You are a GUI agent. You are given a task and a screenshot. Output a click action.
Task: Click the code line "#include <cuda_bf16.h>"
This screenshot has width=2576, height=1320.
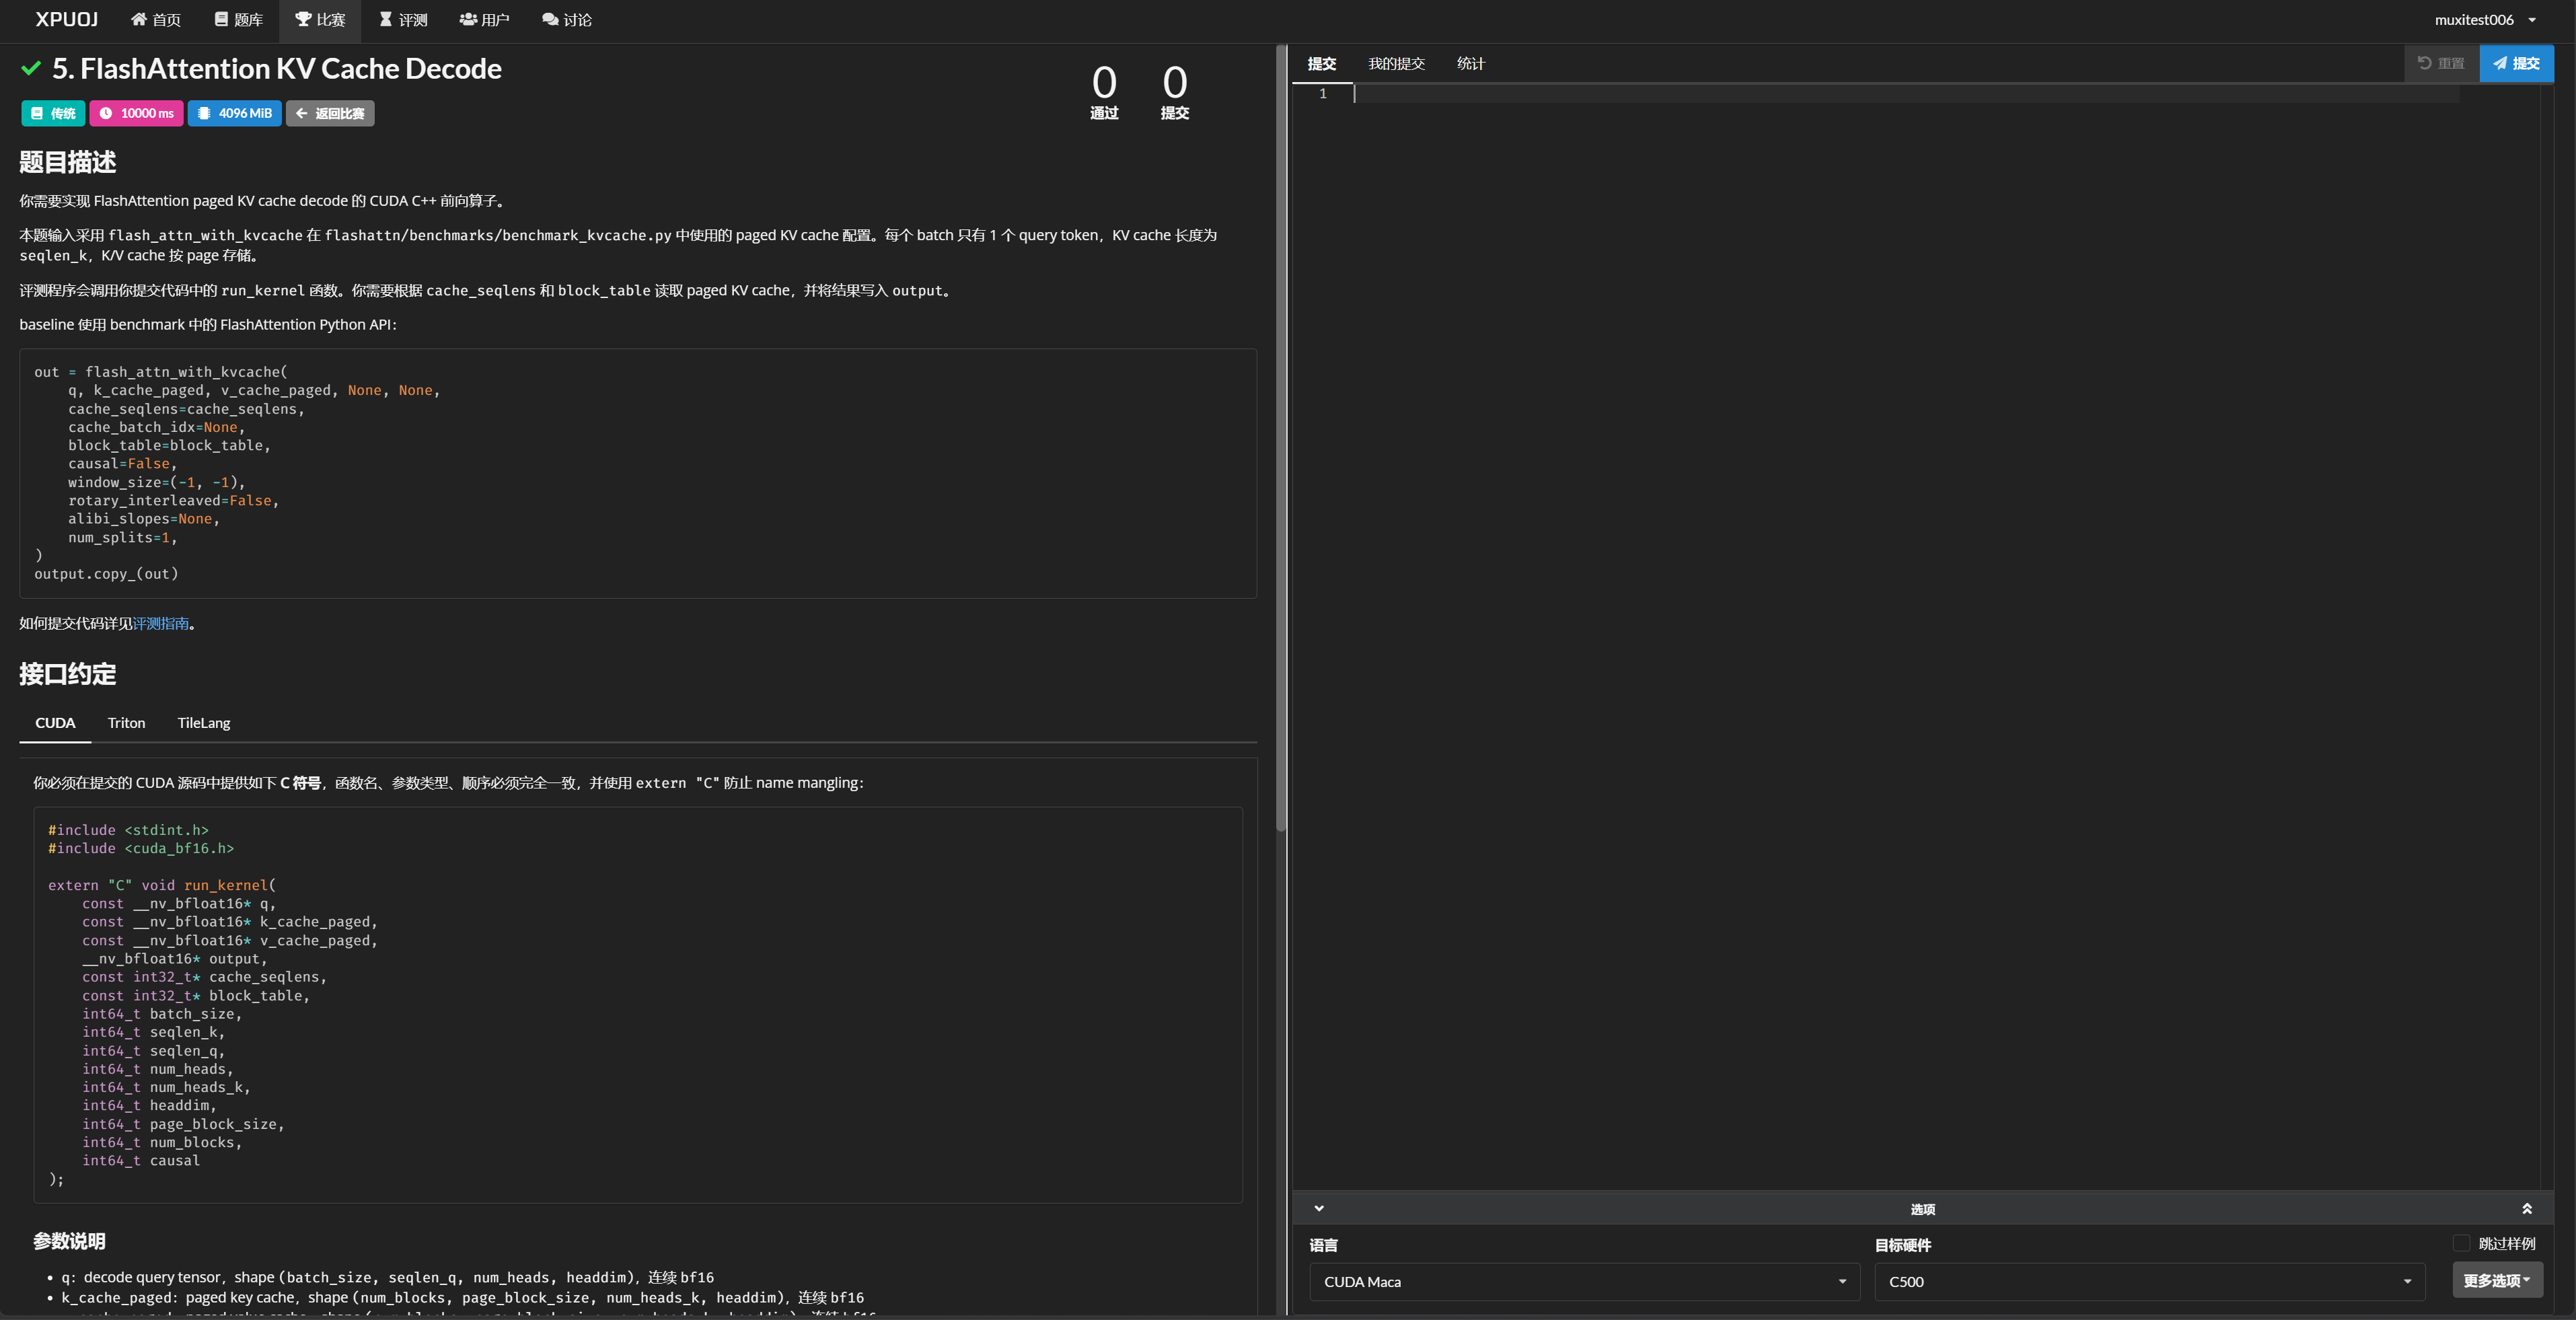141,849
